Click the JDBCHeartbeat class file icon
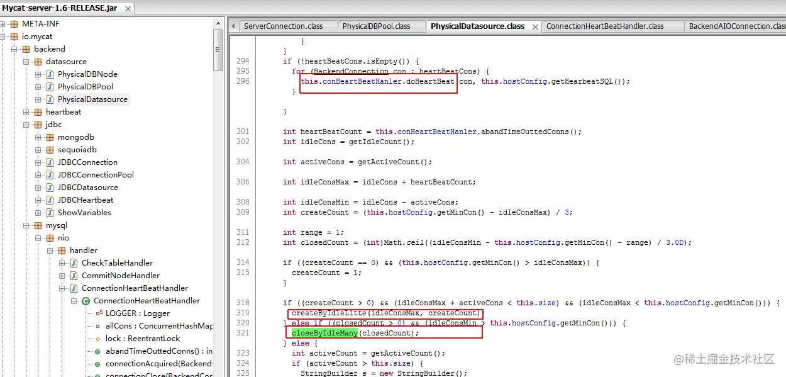Image resolution: width=786 pixels, height=377 pixels. (x=50, y=200)
